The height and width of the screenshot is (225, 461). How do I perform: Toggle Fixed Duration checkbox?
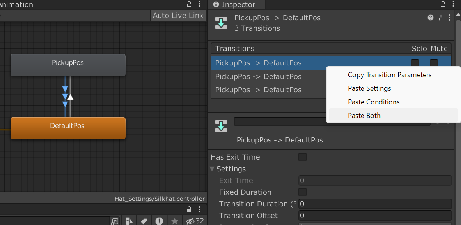click(x=302, y=192)
